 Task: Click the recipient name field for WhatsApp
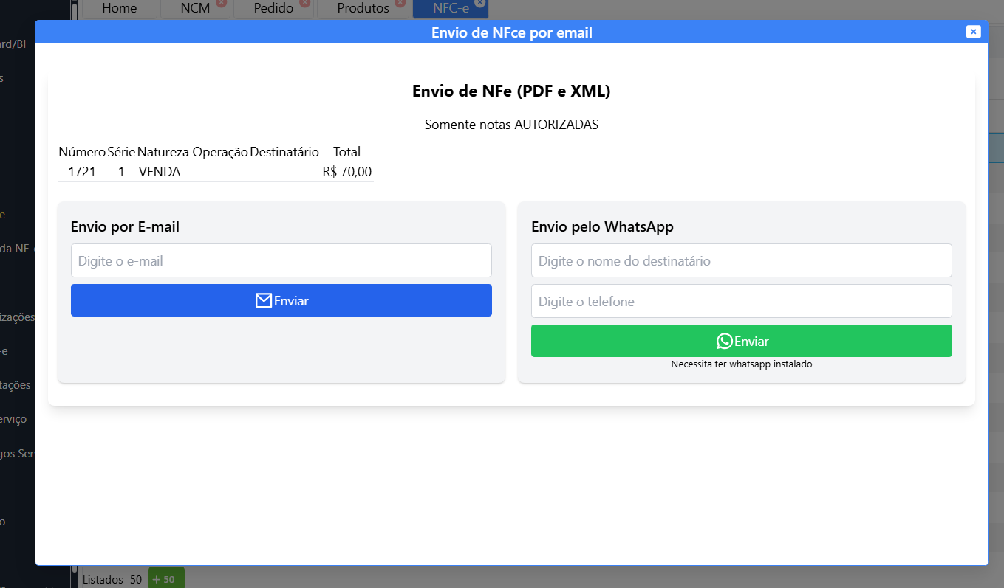(741, 260)
